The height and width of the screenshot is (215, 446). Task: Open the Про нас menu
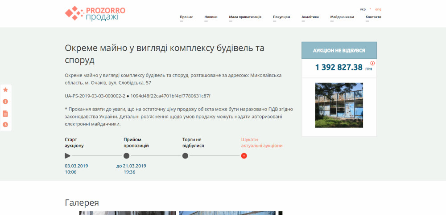click(x=186, y=17)
